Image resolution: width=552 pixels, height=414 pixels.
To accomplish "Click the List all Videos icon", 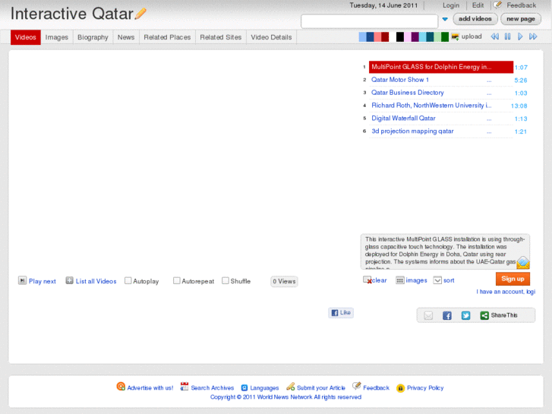I will click(69, 280).
